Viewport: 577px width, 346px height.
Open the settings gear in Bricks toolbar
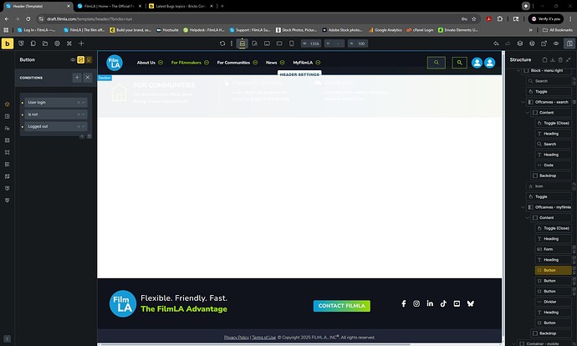(x=57, y=43)
